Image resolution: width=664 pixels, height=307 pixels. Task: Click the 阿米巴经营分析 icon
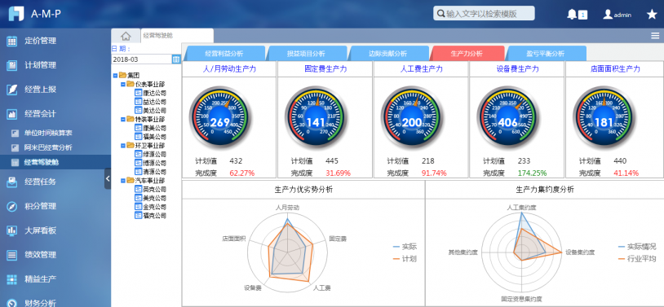(15, 148)
